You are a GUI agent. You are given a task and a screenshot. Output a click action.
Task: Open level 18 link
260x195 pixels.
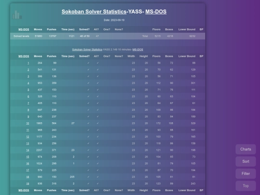(x=27, y=177)
